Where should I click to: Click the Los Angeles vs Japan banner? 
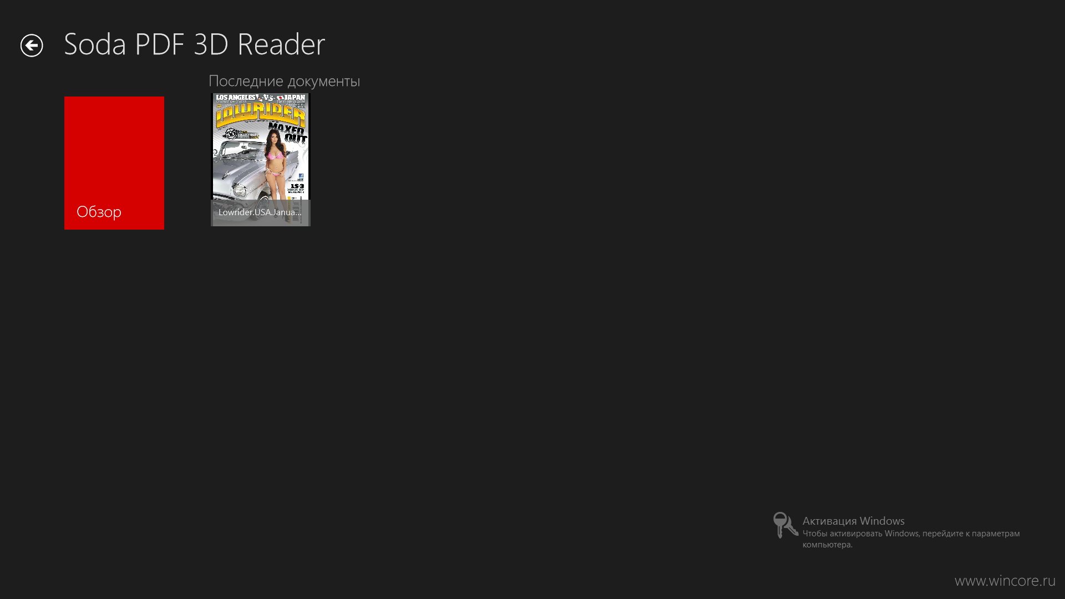260,98
